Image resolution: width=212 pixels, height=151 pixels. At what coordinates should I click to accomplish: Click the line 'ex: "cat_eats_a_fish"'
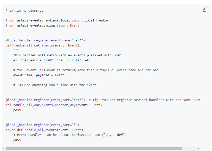[52, 60]
